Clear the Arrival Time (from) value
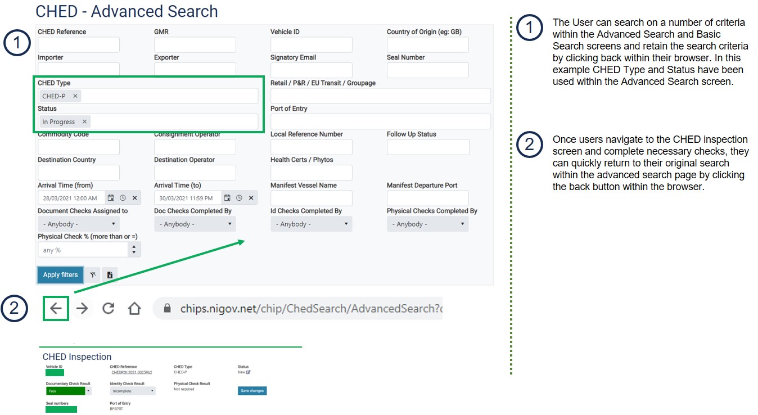Image resolution: width=758 pixels, height=415 pixels. tap(135, 198)
